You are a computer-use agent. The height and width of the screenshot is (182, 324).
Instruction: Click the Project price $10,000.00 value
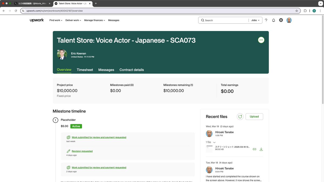pos(67,91)
